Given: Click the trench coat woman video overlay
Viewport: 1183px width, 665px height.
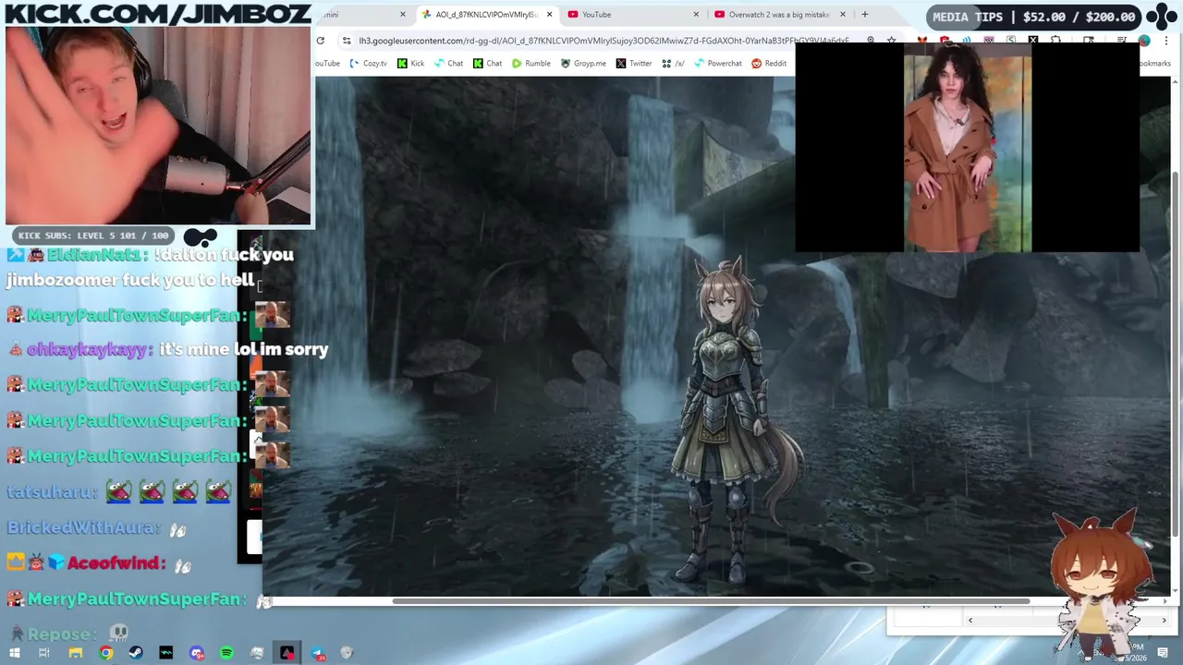Looking at the screenshot, I should [967, 148].
